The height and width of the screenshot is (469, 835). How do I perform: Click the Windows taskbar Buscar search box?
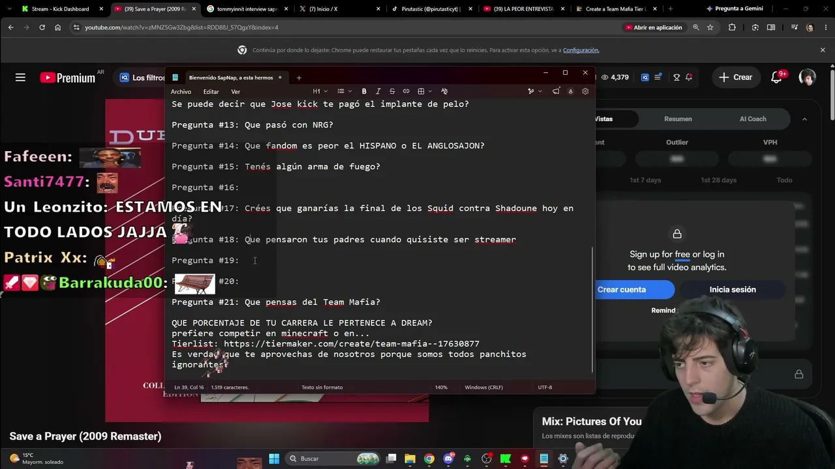[x=333, y=459]
